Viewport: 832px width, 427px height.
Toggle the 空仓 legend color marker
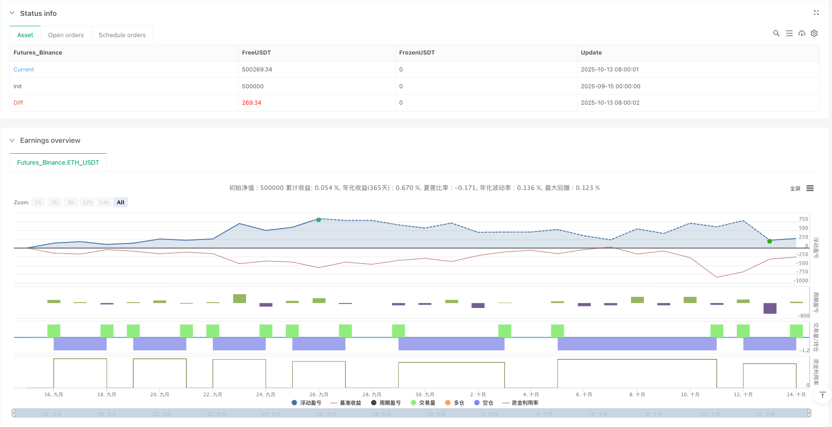click(477, 403)
